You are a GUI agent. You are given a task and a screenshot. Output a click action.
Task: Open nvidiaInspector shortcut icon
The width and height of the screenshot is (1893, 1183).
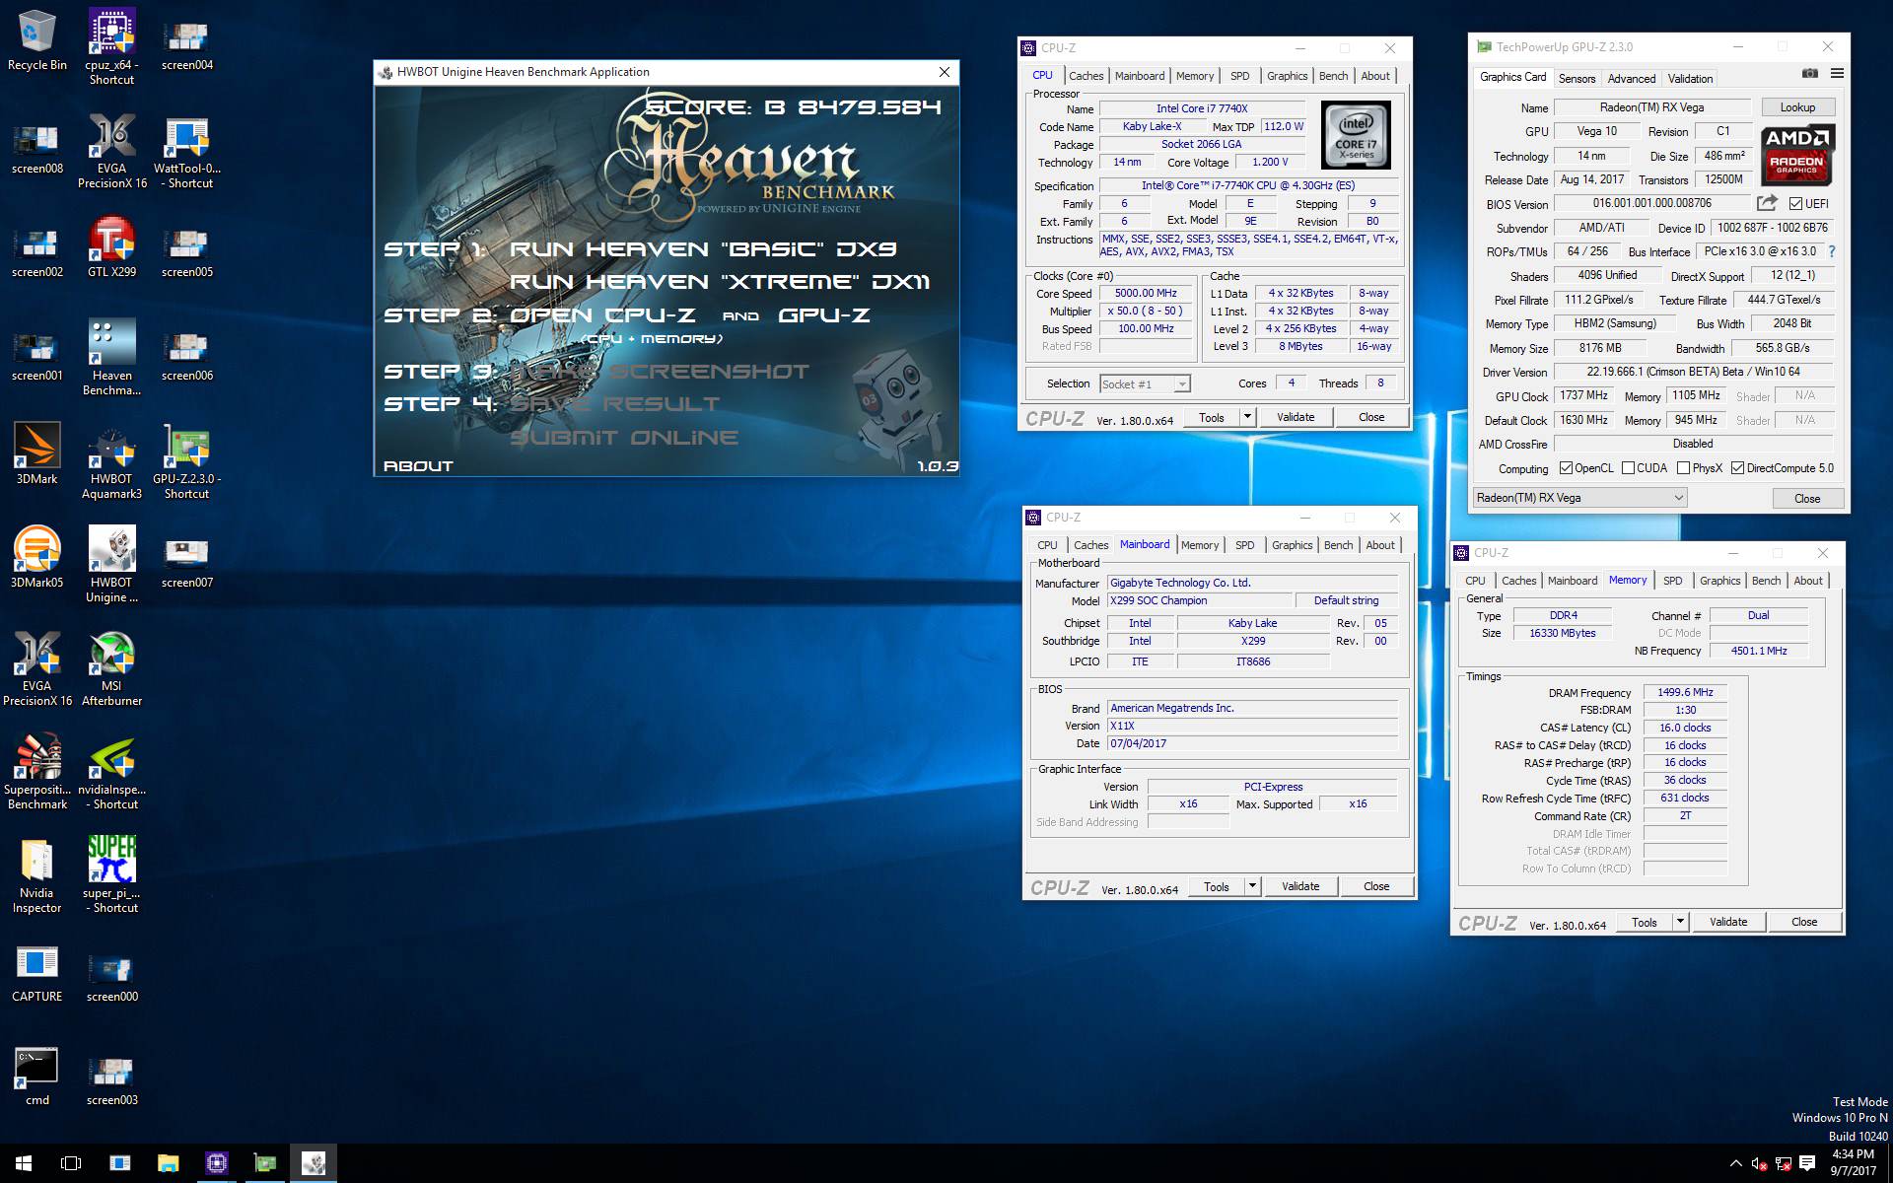point(111,772)
